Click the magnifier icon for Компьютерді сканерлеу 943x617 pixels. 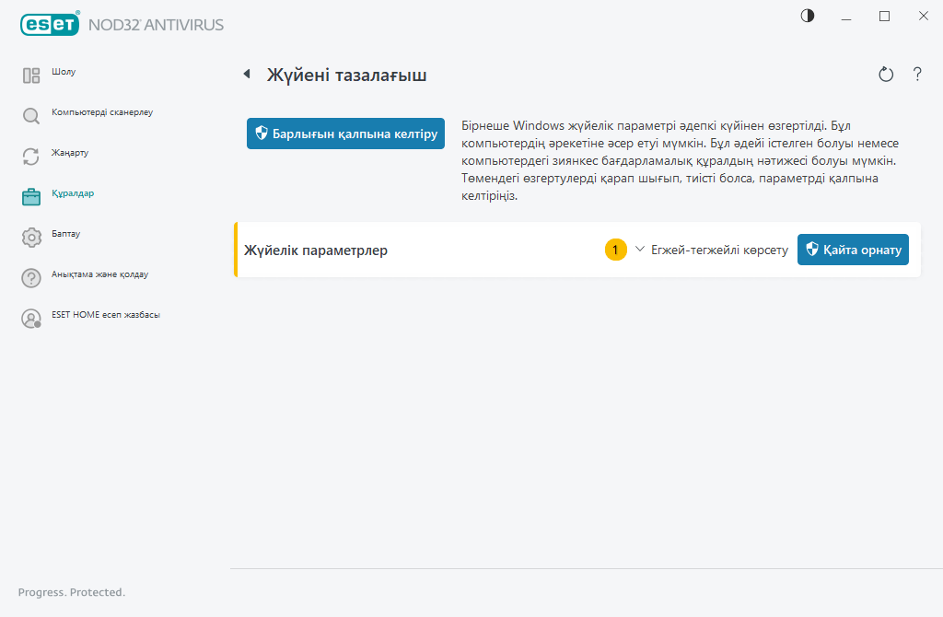(31, 116)
